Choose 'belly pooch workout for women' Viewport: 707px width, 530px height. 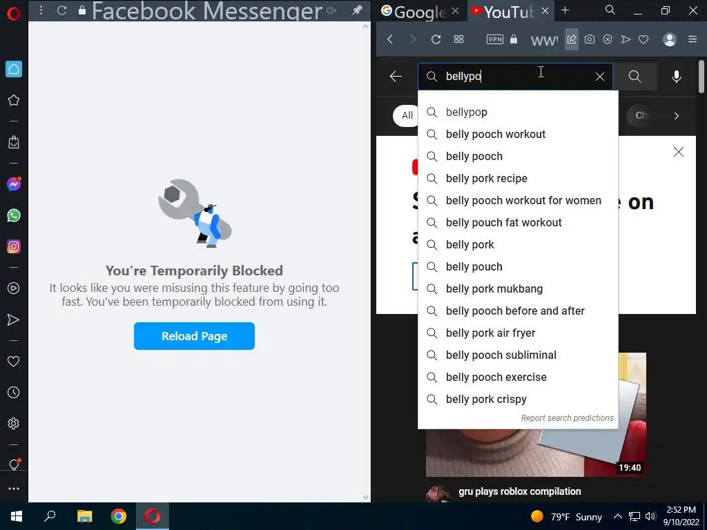[x=518, y=200]
